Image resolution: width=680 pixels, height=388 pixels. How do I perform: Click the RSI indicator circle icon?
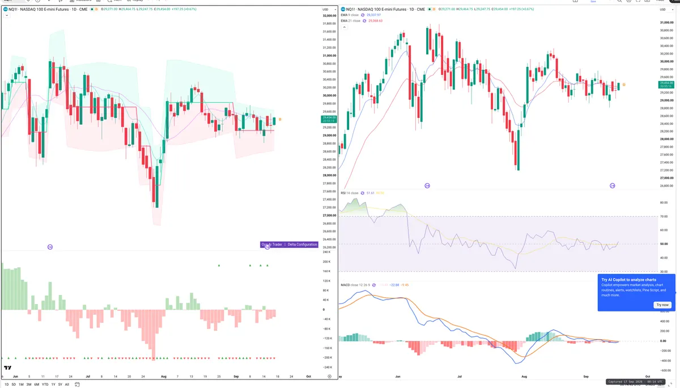click(x=363, y=193)
